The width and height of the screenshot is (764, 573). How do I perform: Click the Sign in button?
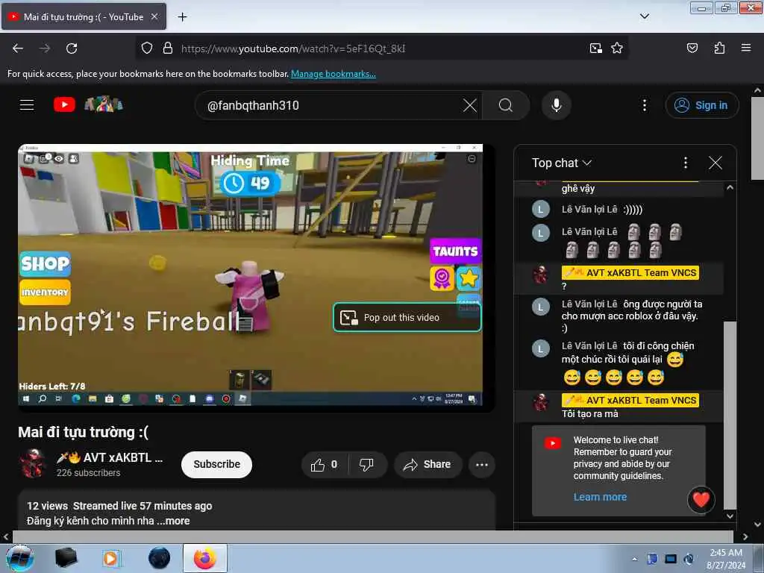(701, 105)
